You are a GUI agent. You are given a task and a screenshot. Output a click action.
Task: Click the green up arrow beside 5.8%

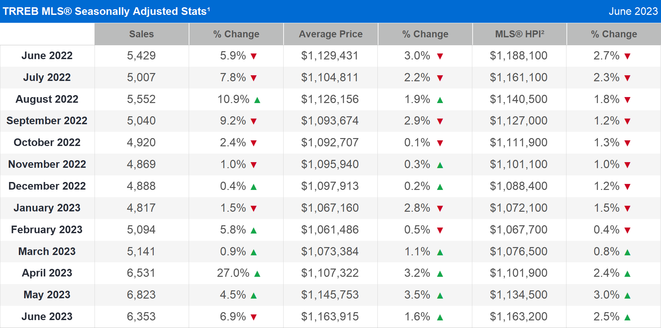pos(253,230)
